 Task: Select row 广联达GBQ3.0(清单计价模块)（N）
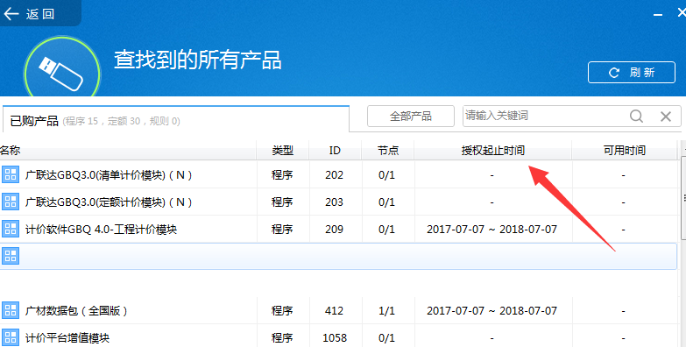338,174
